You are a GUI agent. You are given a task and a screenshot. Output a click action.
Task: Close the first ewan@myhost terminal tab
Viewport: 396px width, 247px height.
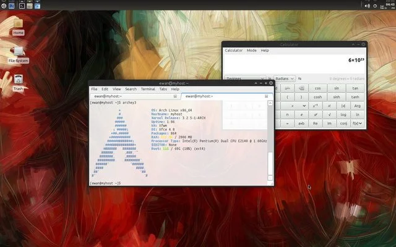(x=175, y=96)
